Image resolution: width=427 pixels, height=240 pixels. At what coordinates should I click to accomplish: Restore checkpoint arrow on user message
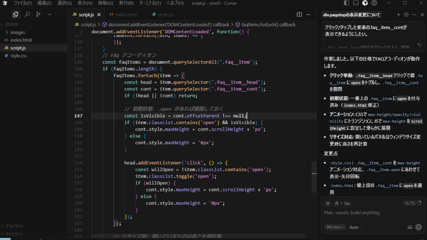tap(420, 45)
